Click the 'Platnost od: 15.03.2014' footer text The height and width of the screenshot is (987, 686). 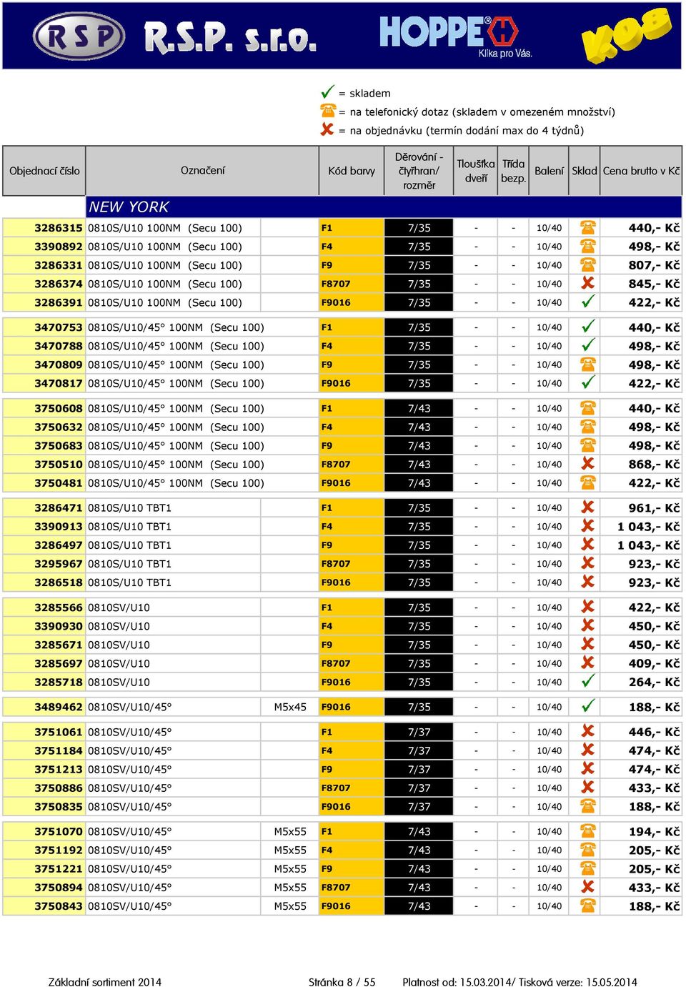click(x=458, y=981)
